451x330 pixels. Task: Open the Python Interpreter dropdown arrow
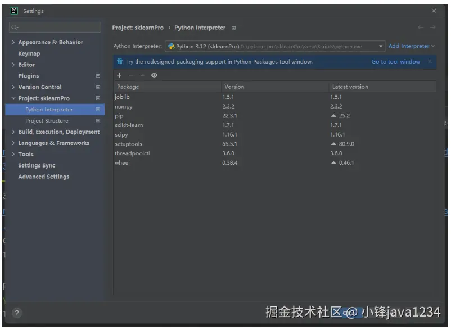click(381, 46)
